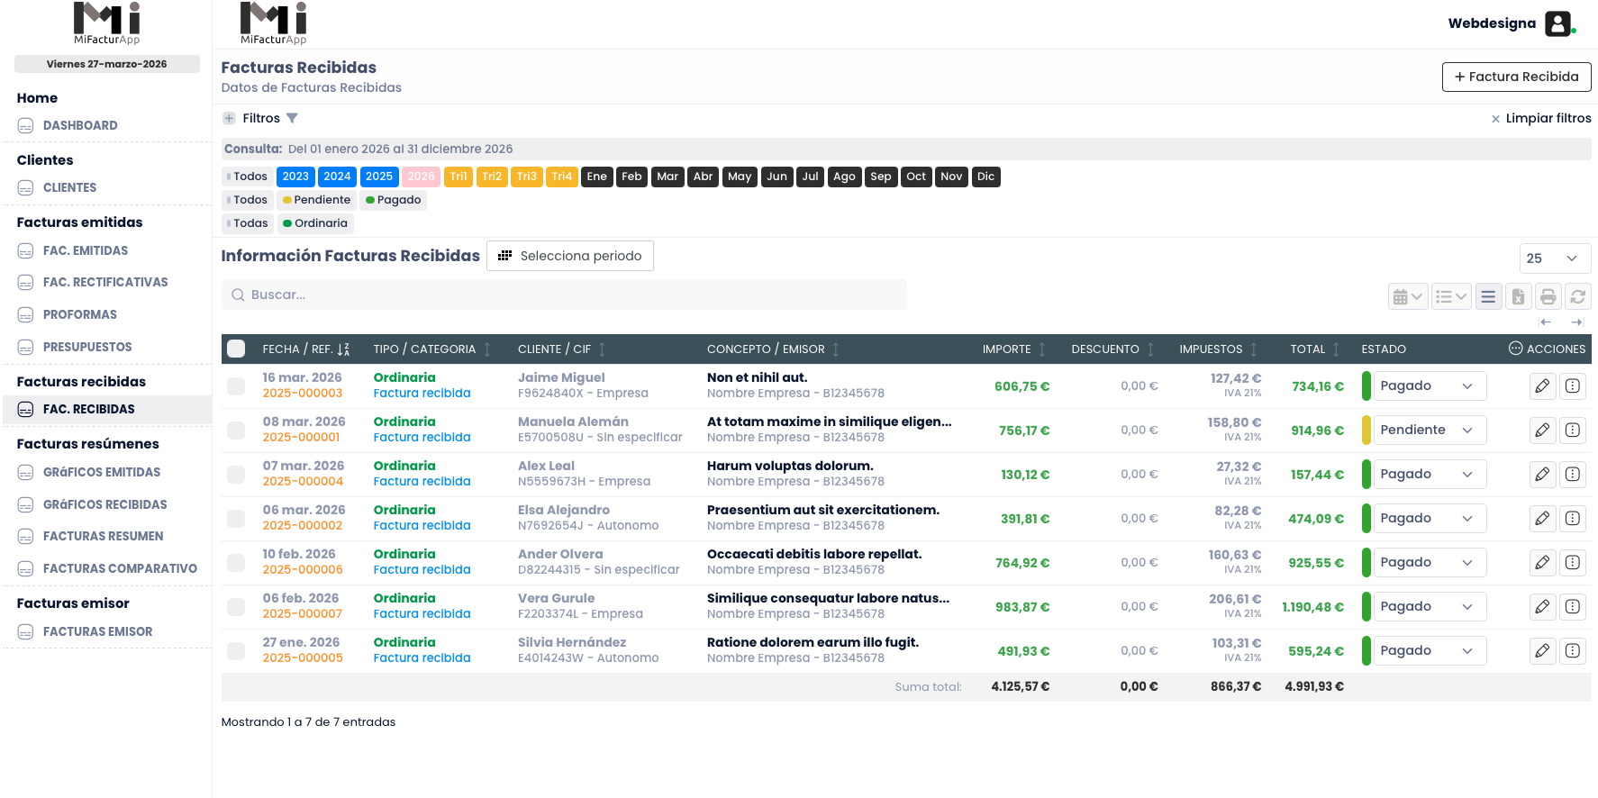Select the checkbox for Silvia Hernández row
The width and height of the screenshot is (1598, 798).
coord(236,651)
